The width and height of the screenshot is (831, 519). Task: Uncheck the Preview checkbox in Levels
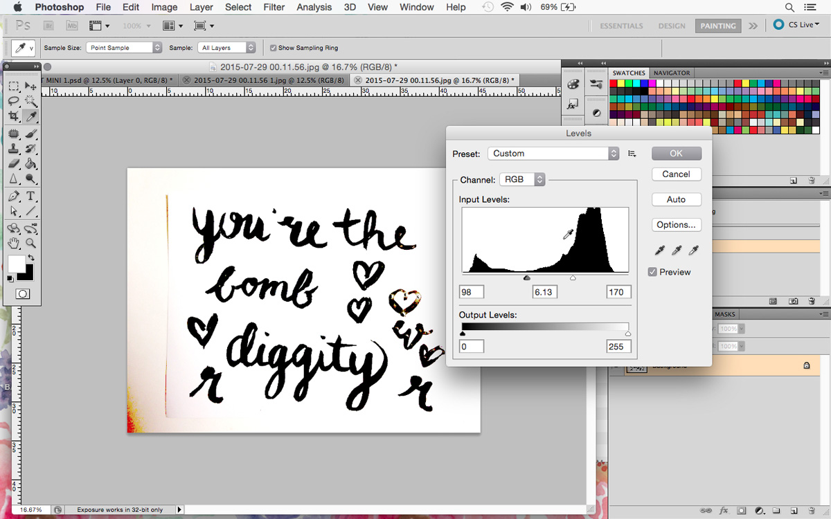coord(652,272)
